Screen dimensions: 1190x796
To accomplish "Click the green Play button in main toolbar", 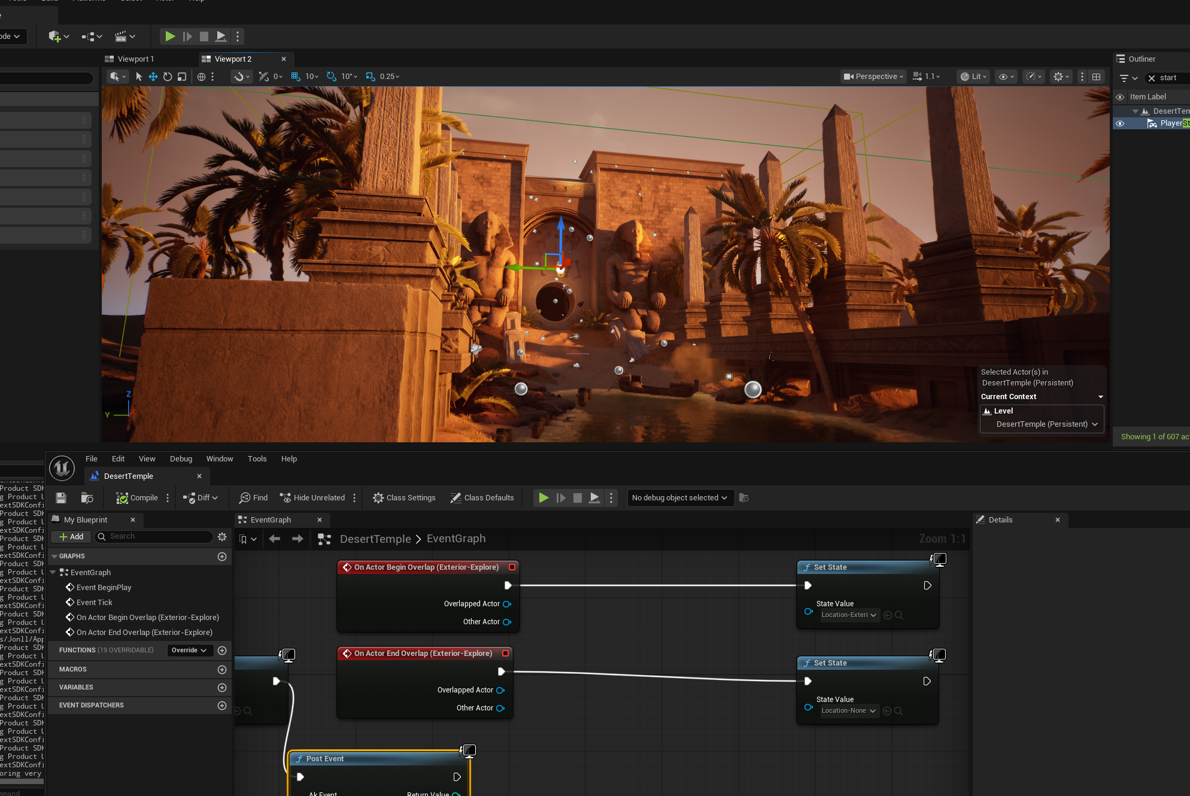I will [x=170, y=37].
